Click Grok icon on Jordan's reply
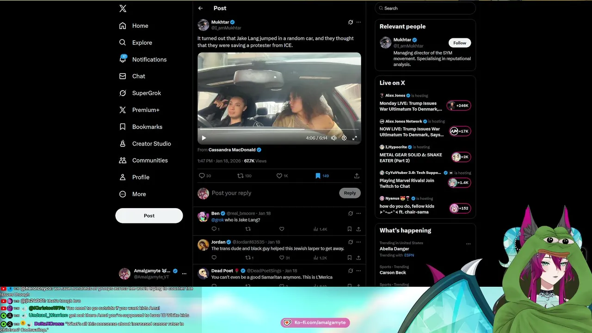 (x=351, y=242)
